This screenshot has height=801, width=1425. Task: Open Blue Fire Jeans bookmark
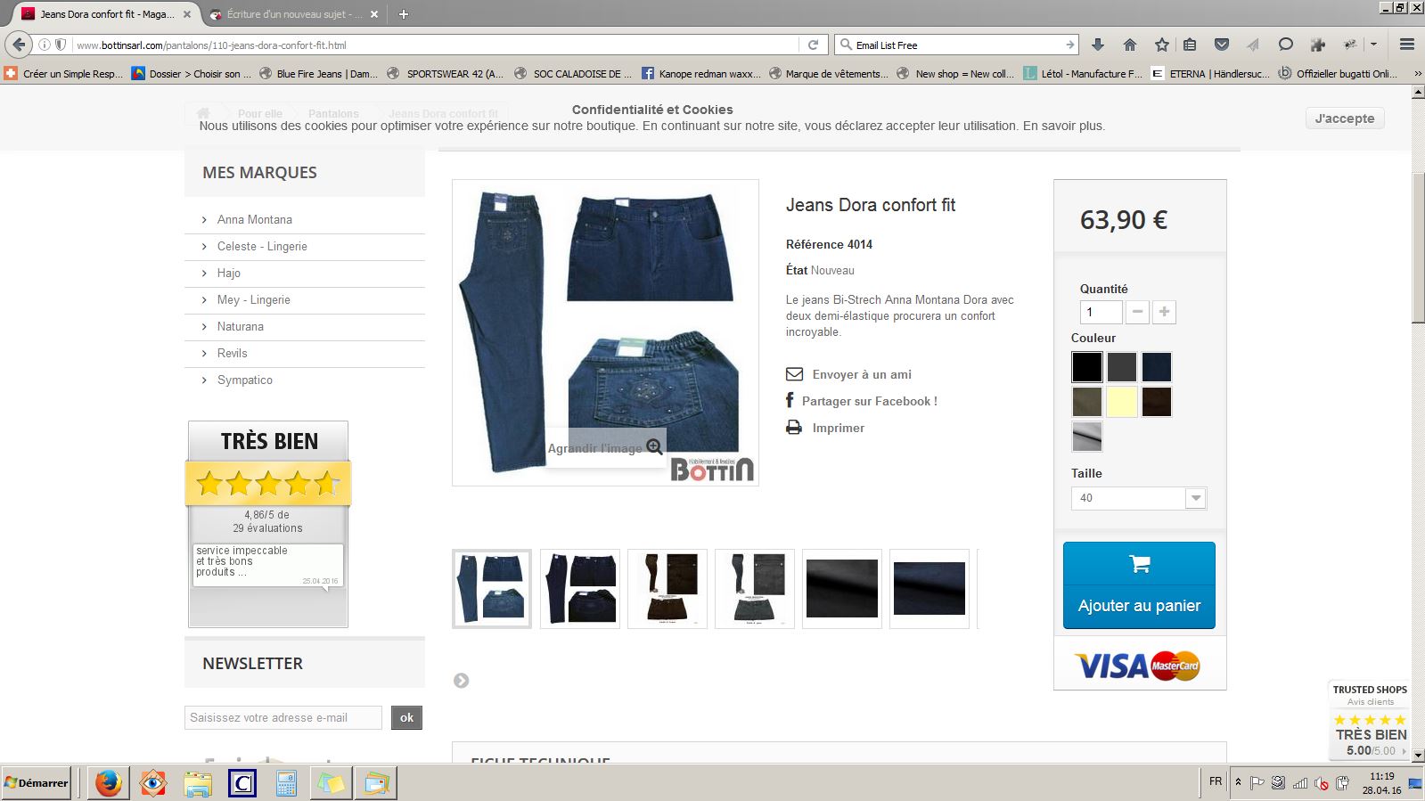pos(318,74)
